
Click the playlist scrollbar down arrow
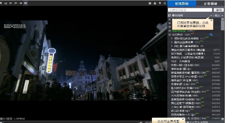pos(223,119)
